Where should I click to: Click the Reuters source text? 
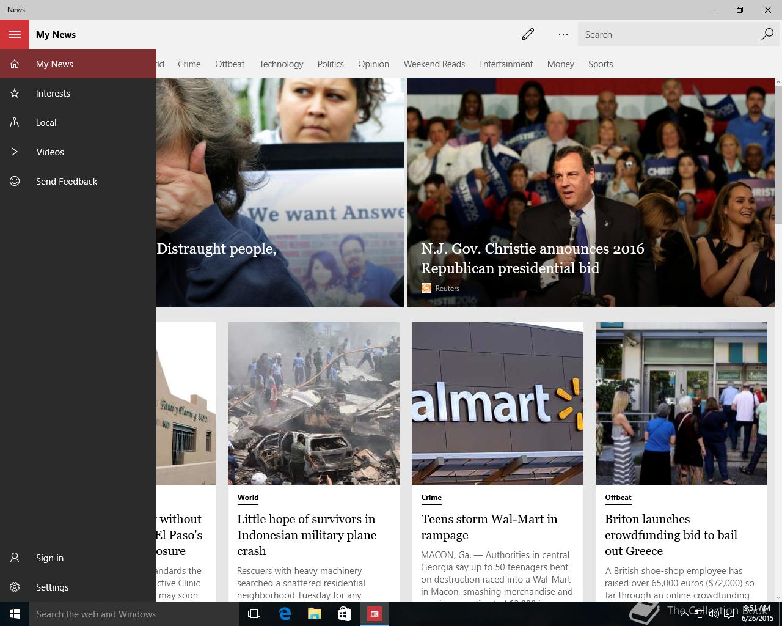tap(447, 288)
